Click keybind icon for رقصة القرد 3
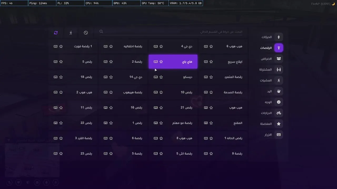 pos(56,138)
